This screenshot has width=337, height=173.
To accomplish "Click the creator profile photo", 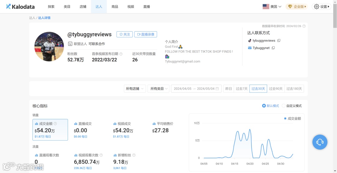I will pyautogui.click(x=49, y=47).
